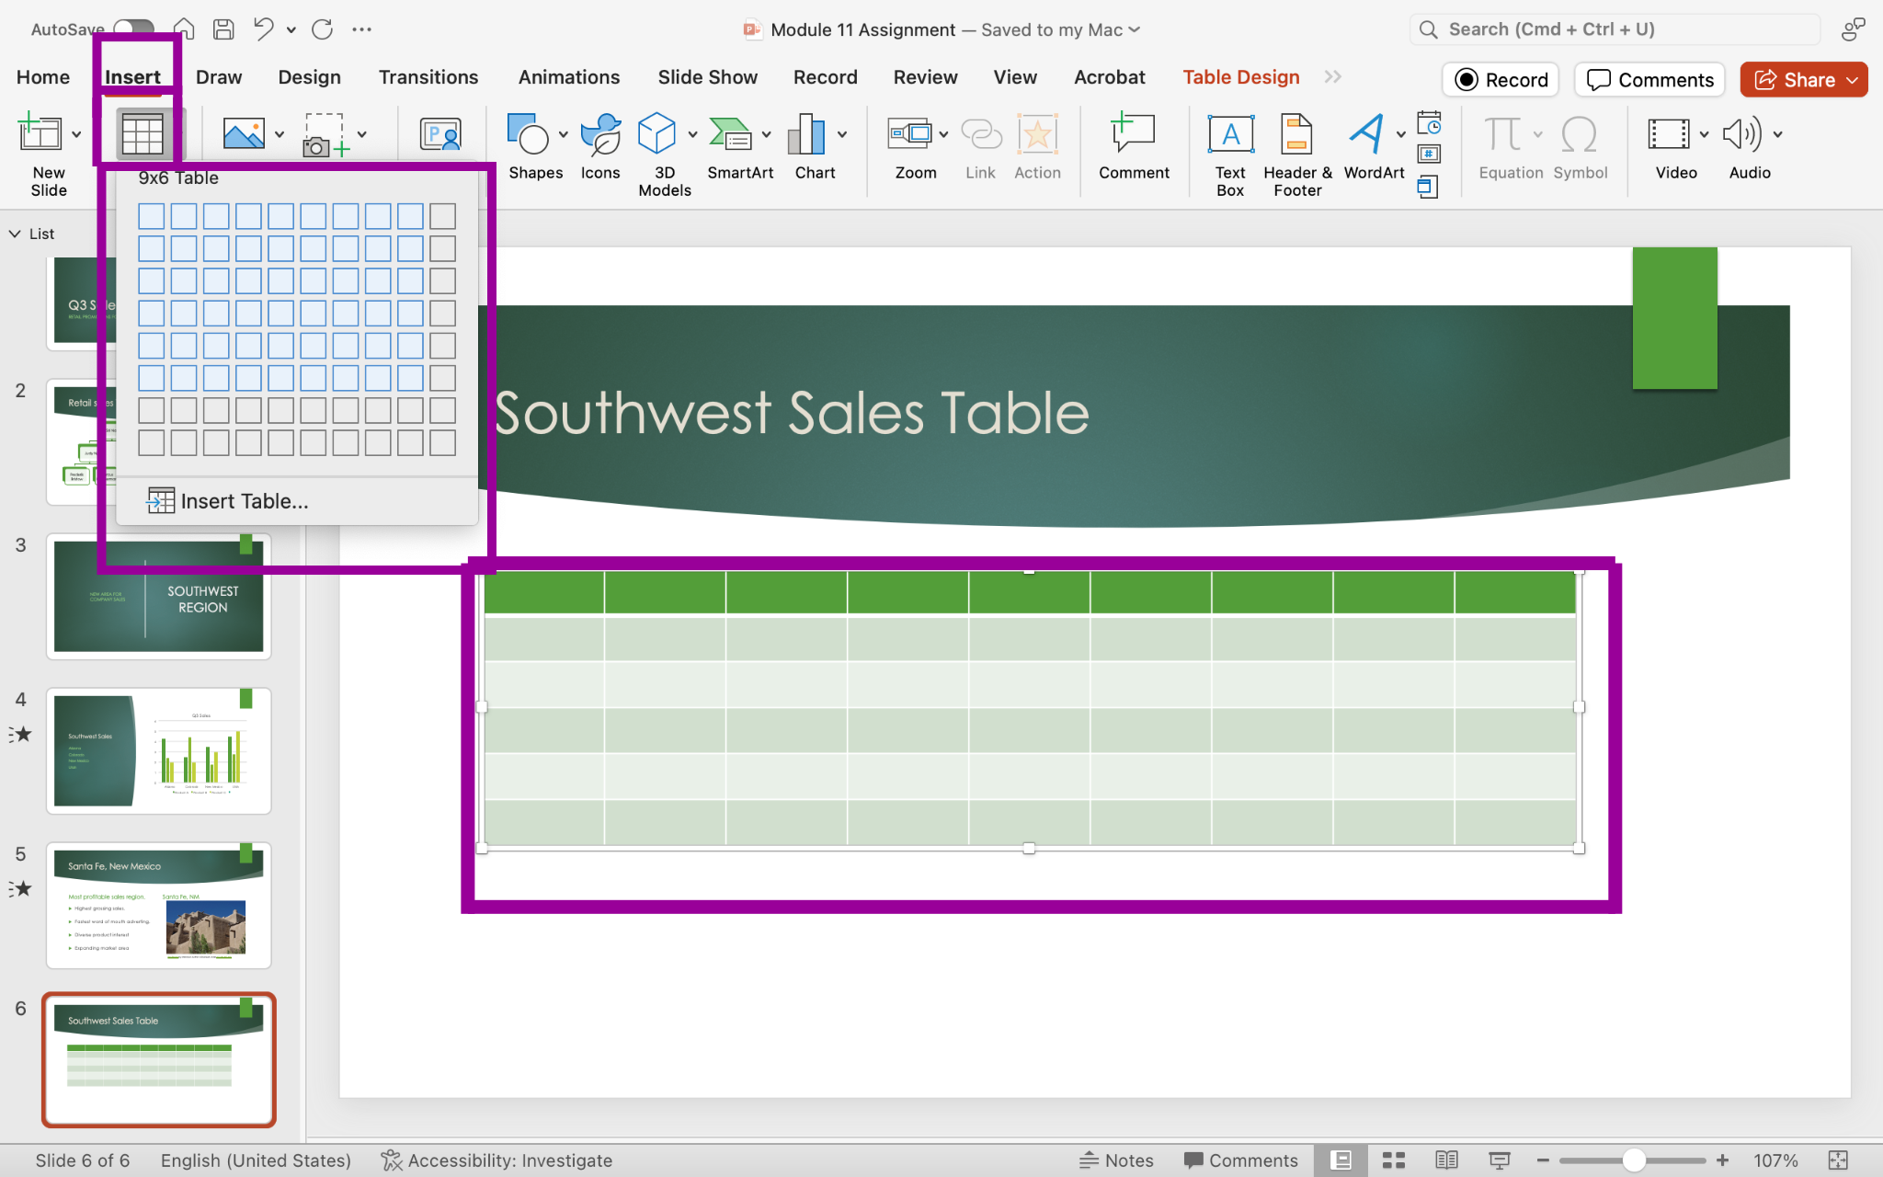This screenshot has width=1883, height=1177.
Task: Collapse the List section in slide panel
Action: pos(15,234)
